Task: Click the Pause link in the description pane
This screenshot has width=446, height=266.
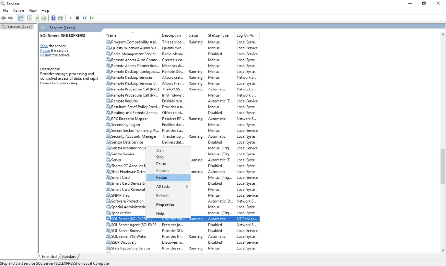Action: pyautogui.click(x=45, y=51)
